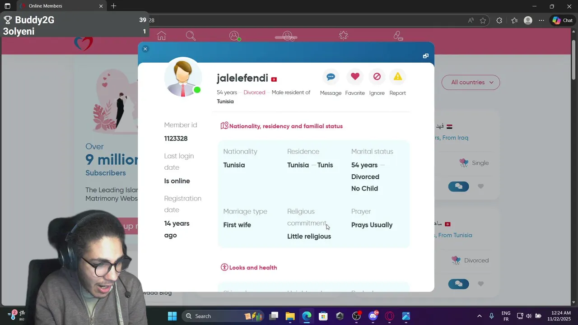The image size is (578, 325).
Task: Open the taskbar clock and date
Action: pyautogui.click(x=559, y=316)
